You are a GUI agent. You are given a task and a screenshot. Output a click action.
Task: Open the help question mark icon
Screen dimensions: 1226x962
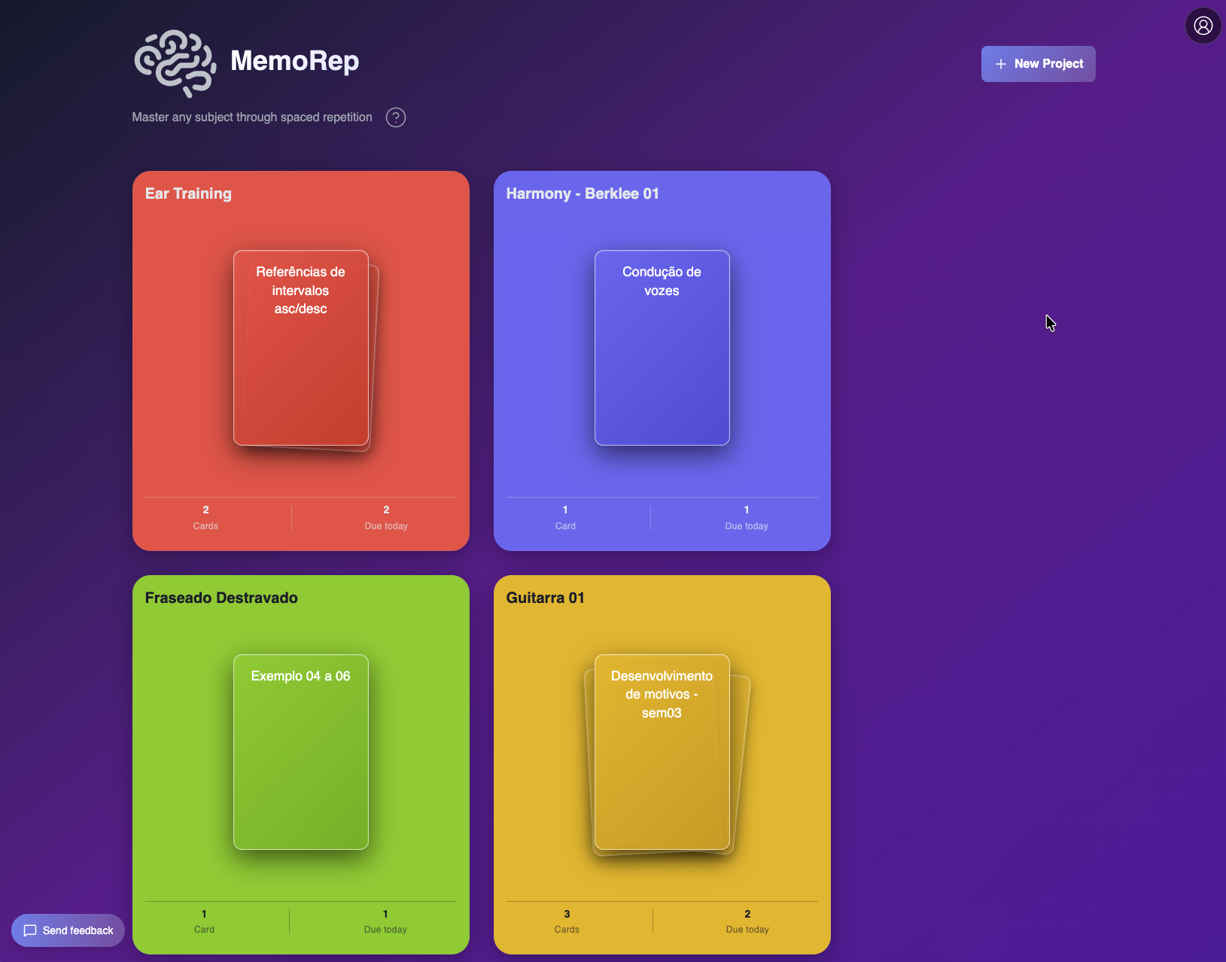pyautogui.click(x=396, y=117)
